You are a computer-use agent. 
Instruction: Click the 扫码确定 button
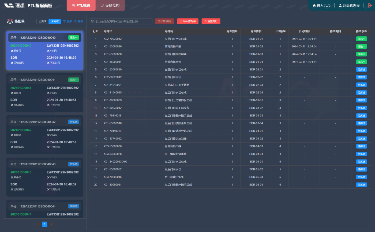pos(165,21)
